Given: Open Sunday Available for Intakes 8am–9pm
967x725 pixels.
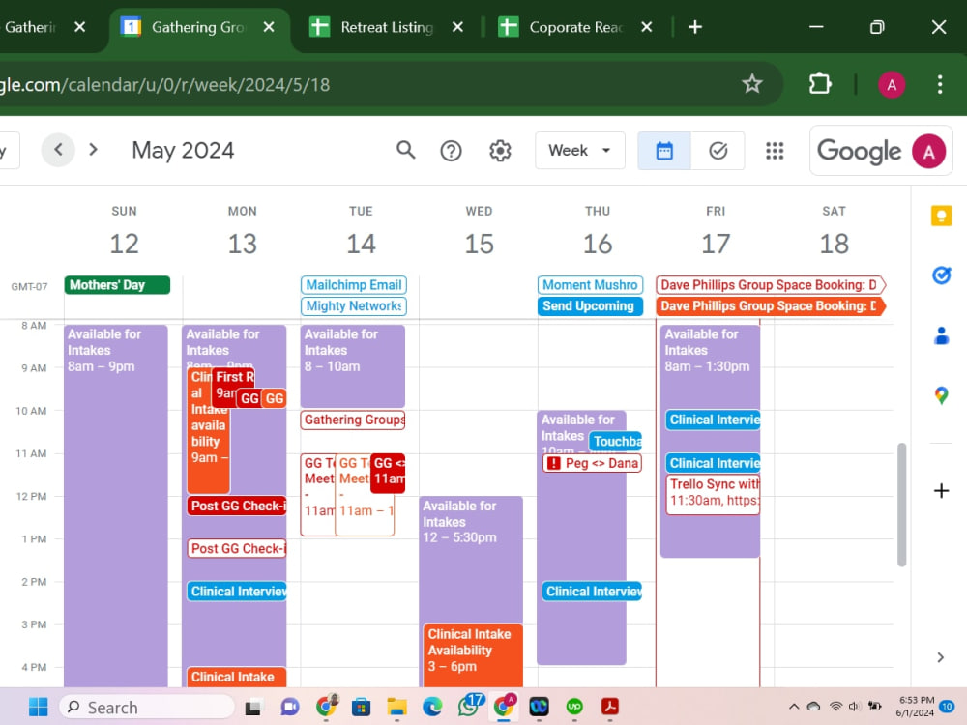Looking at the screenshot, I should [116, 506].
